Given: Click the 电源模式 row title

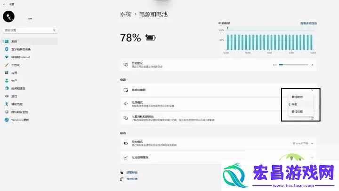Looking at the screenshot, I should tap(137, 102).
